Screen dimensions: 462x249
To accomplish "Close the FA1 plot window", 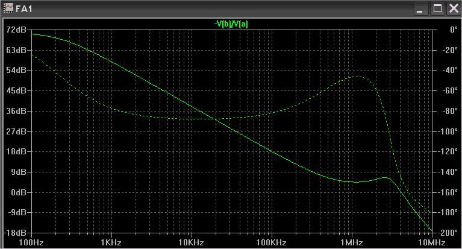I will [454, 8].
